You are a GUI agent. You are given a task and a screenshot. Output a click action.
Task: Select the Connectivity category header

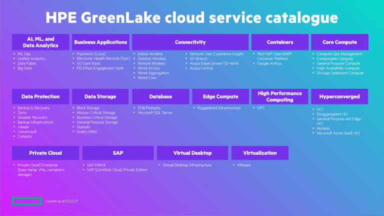[x=190, y=42]
